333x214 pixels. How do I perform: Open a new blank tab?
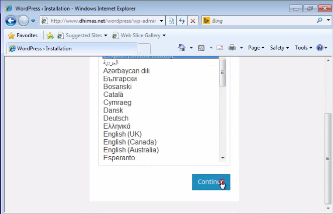[x=144, y=49]
